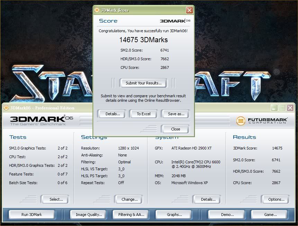Click the 3DMark06 Gamers' Benchmark logo

(x=42, y=120)
